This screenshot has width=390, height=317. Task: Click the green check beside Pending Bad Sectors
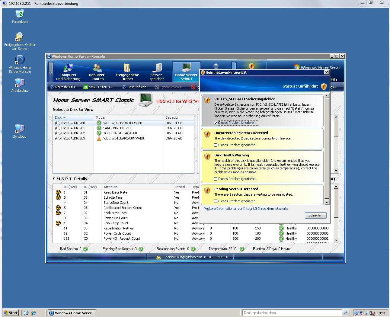(141, 249)
